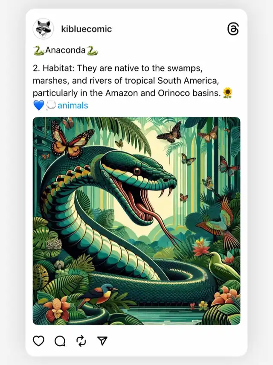Click the snake emoji before "Anaconda"
The image size is (273, 365).
click(39, 50)
